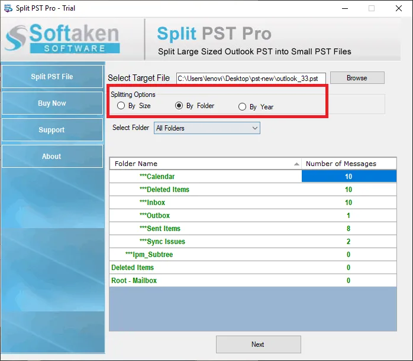Open the Select Folder dropdown

point(207,128)
